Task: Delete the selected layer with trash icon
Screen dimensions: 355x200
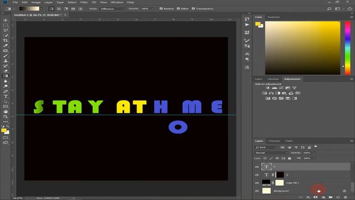Action: coord(346,197)
